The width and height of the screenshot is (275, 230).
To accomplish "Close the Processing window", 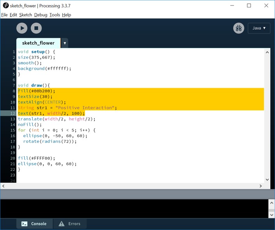I will click(x=266, y=5).
